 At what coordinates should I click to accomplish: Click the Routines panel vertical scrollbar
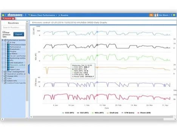[x=27, y=61]
